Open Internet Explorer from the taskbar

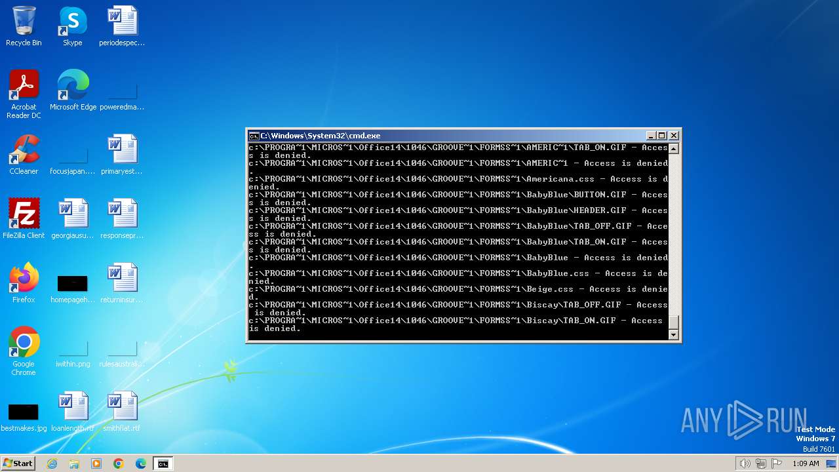pyautogui.click(x=52, y=463)
